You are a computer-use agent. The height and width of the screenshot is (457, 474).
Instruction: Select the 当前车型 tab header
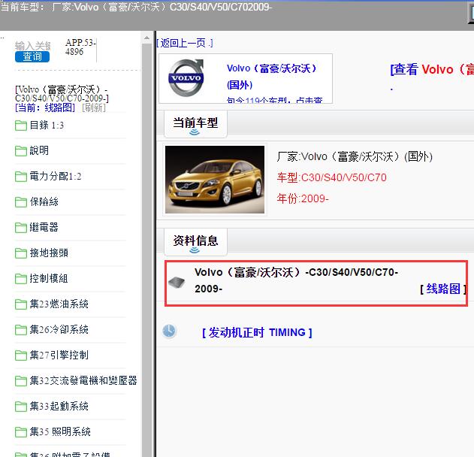(195, 123)
